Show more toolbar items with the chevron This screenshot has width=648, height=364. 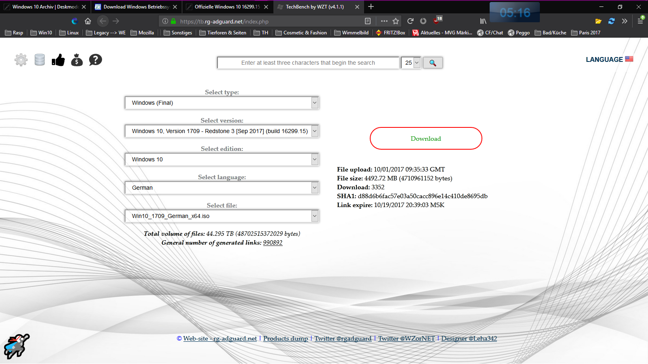tap(625, 21)
